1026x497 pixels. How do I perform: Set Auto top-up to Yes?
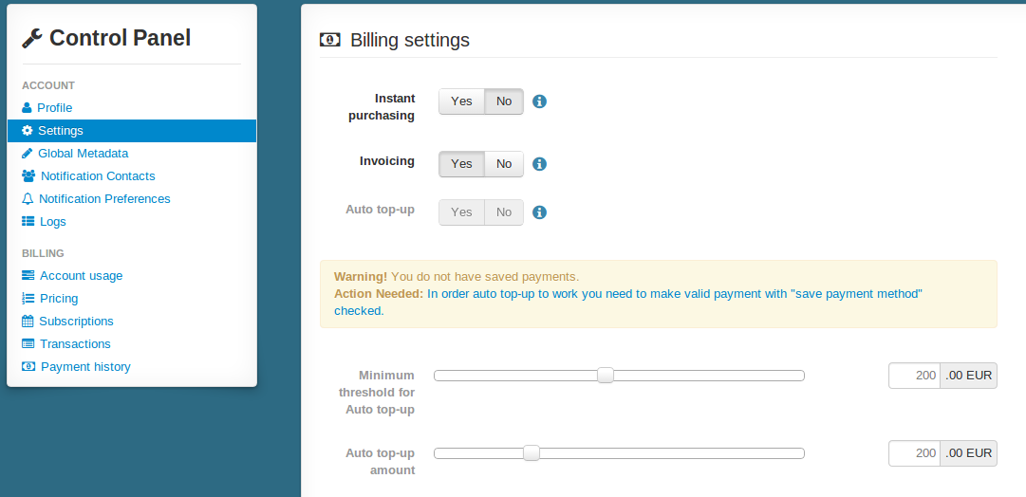pos(461,212)
